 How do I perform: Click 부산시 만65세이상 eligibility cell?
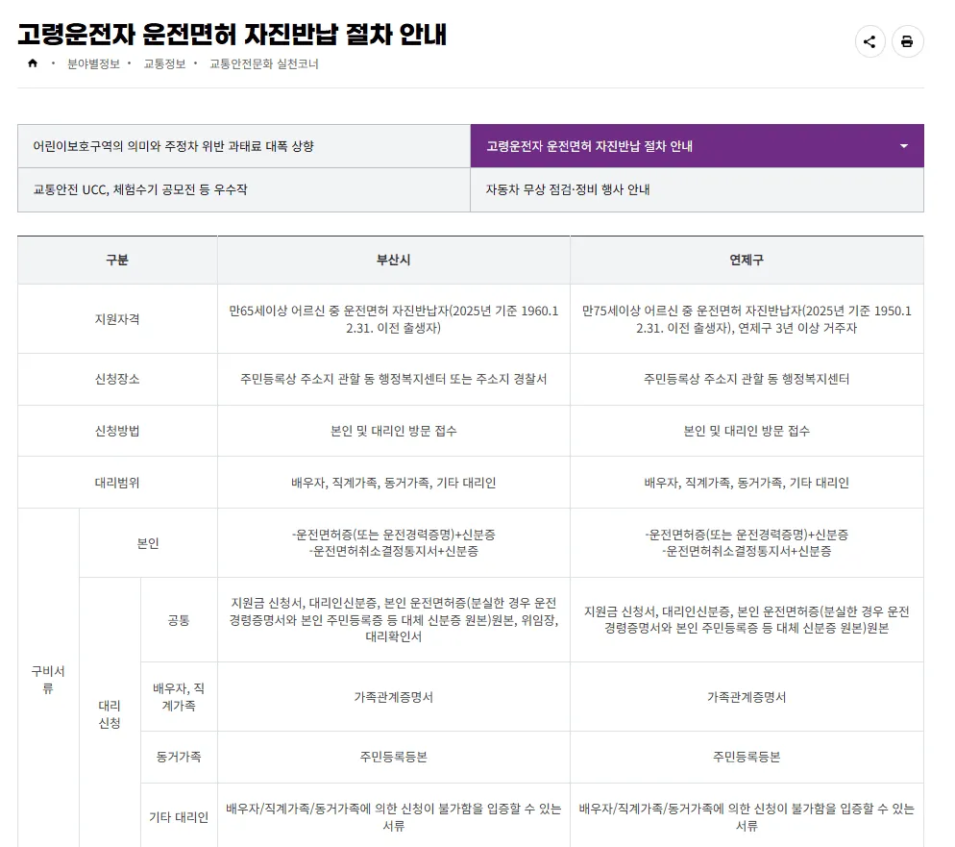[x=394, y=319]
